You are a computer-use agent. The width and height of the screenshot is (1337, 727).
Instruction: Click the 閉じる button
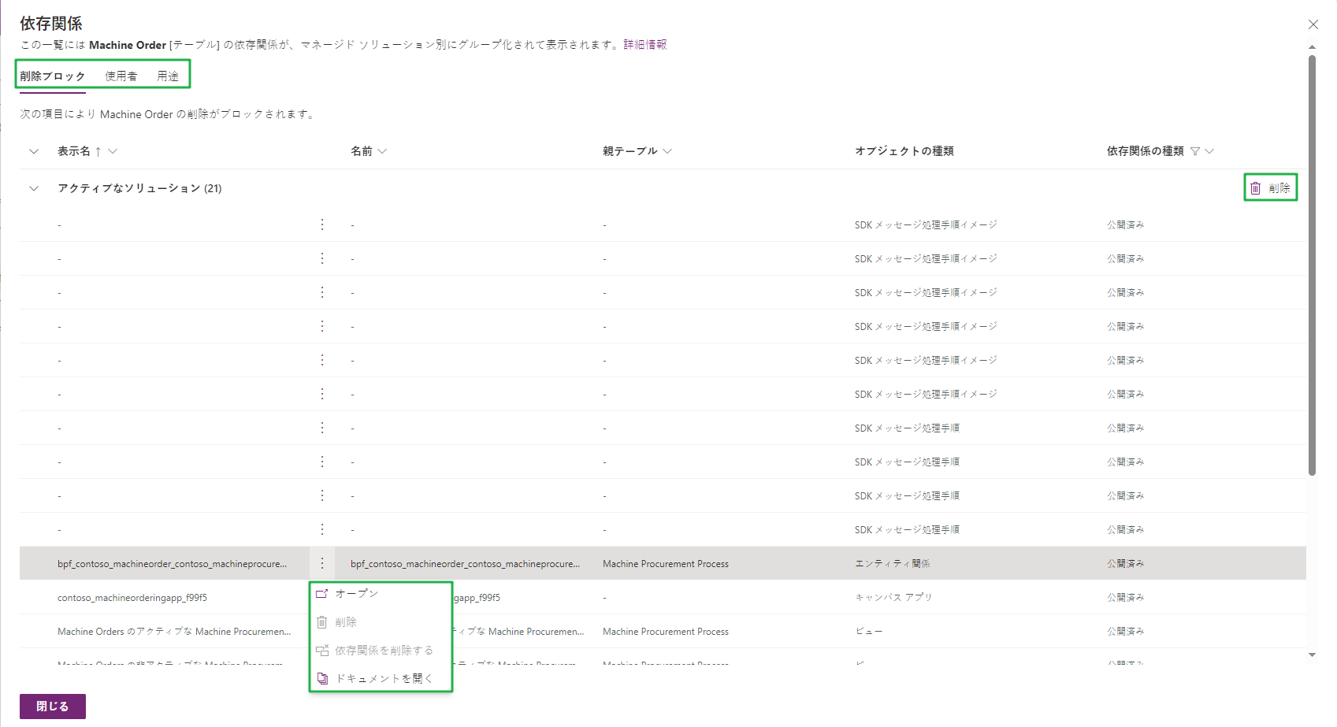pyautogui.click(x=51, y=706)
